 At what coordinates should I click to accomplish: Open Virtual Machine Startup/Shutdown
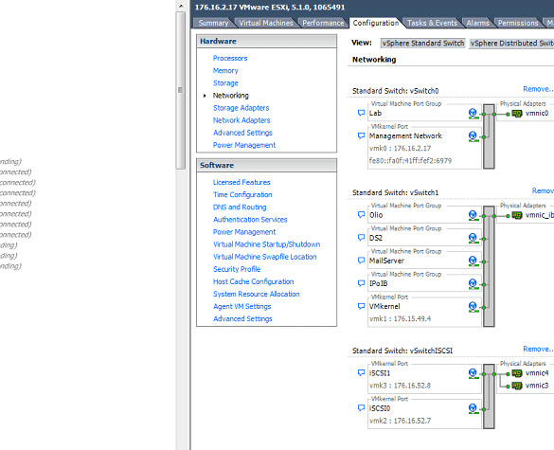pos(266,244)
